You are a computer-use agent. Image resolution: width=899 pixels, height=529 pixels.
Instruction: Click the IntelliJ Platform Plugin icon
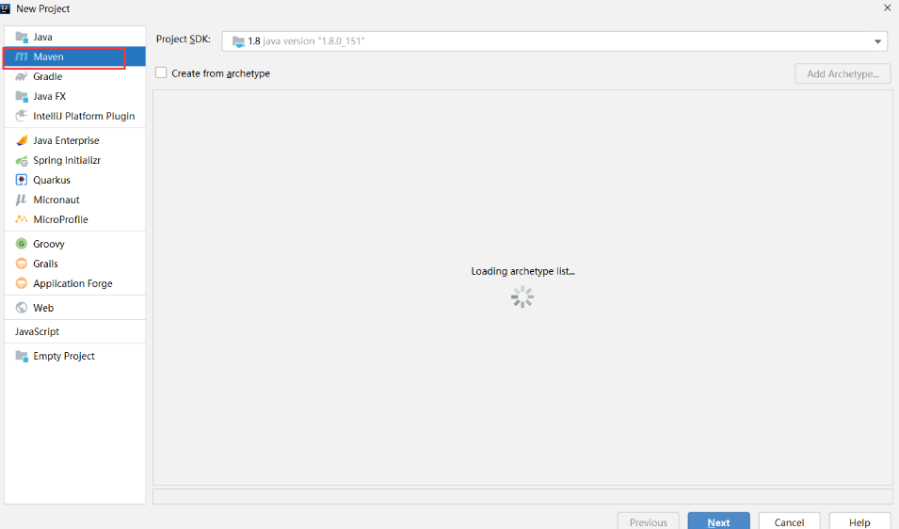[22, 116]
